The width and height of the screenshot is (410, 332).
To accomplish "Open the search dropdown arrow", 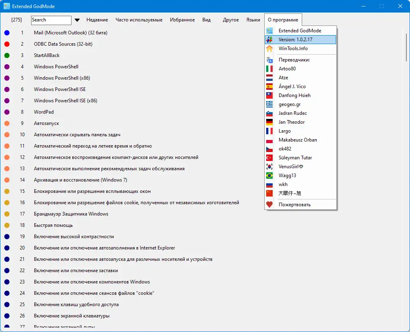I will (77, 20).
